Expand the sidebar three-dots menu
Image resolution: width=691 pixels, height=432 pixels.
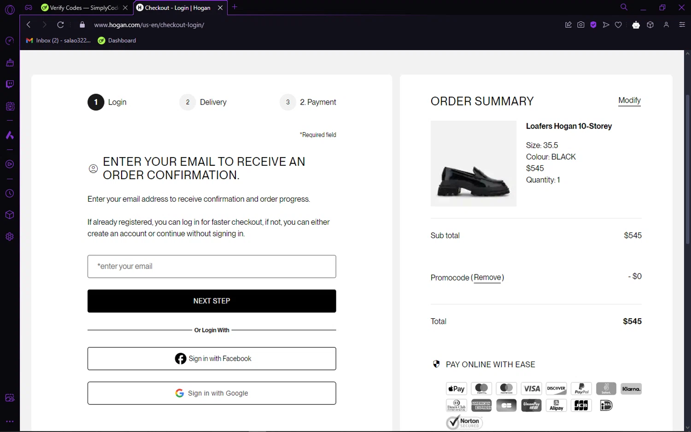pos(10,421)
